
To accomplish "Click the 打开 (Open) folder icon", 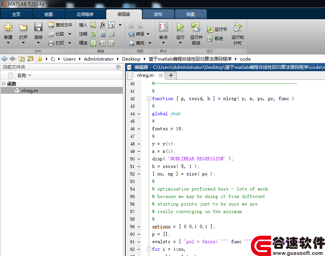I will pos(23,27).
